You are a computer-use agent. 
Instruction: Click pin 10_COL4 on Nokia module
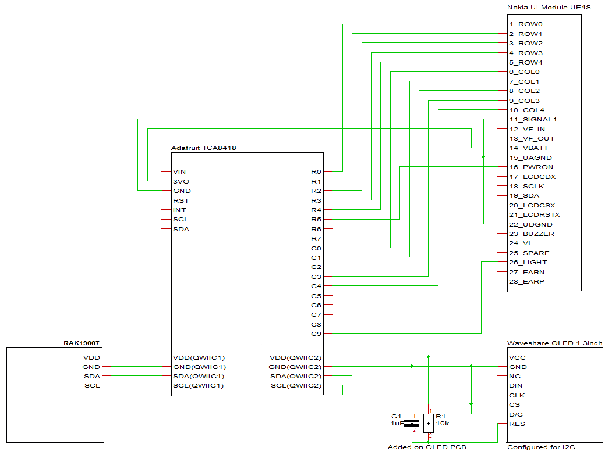click(526, 110)
